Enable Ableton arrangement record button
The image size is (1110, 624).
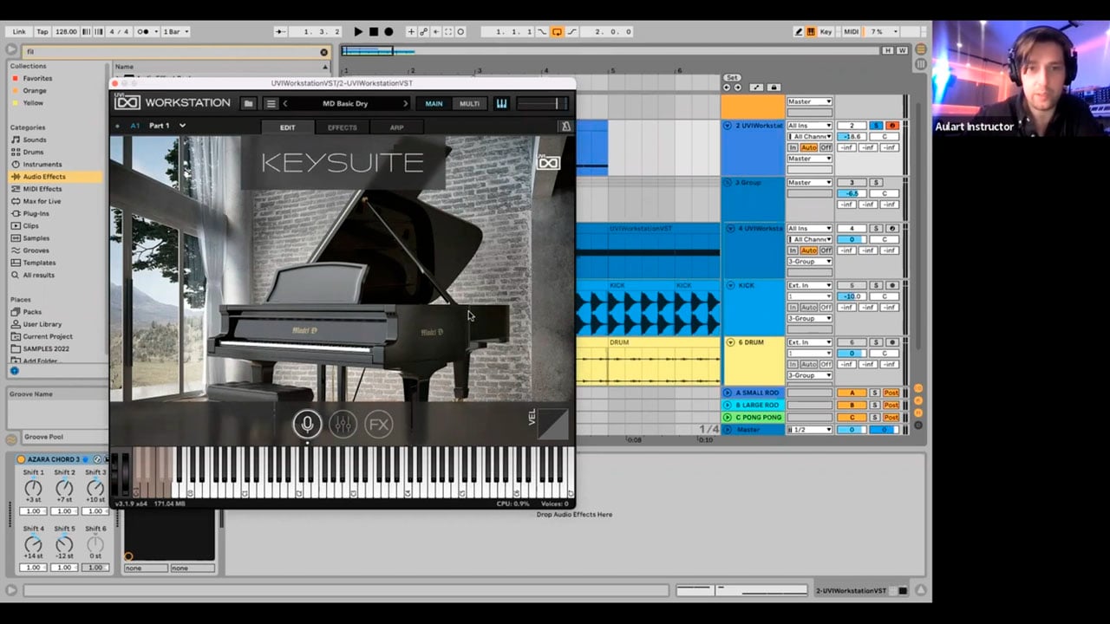point(388,31)
